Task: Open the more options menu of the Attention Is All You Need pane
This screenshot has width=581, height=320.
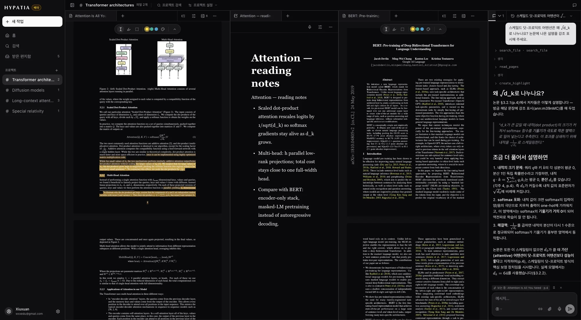Action: pos(215,16)
